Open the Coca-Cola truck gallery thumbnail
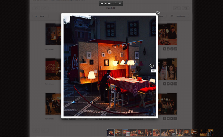The width and height of the screenshot is (223, 137). [x=53, y=69]
